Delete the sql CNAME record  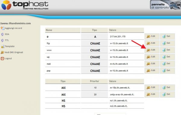pyautogui.click(x=167, y=57)
